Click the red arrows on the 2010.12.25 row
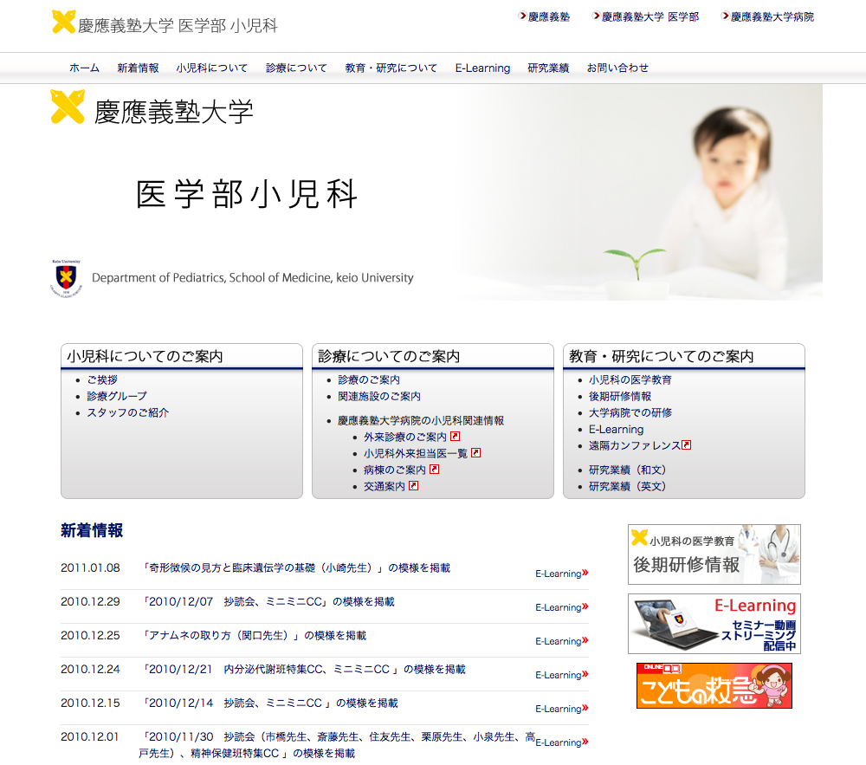This screenshot has width=866, height=765. coord(585,640)
